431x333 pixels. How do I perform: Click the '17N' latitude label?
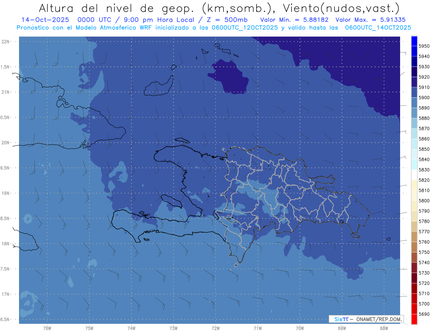[5, 294]
